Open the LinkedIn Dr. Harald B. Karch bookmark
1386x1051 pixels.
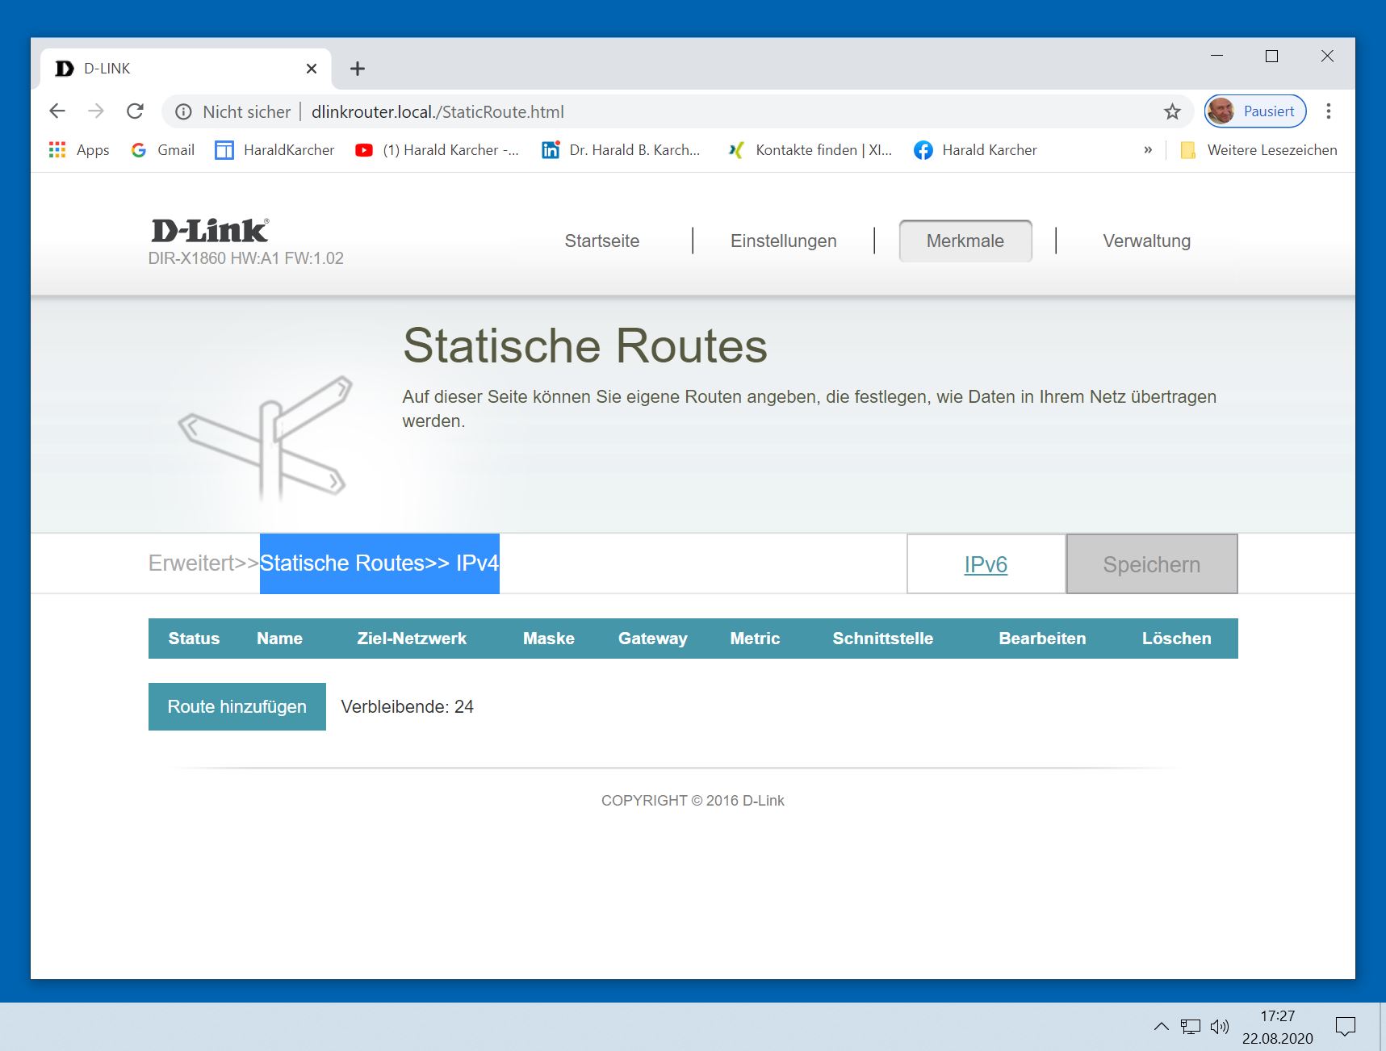[621, 150]
